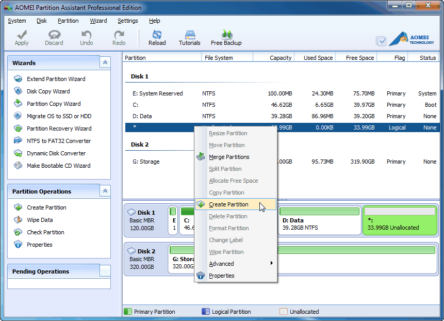Click the Disk 2 drive icon in the disk map
The width and height of the screenshot is (444, 321).
point(131,251)
